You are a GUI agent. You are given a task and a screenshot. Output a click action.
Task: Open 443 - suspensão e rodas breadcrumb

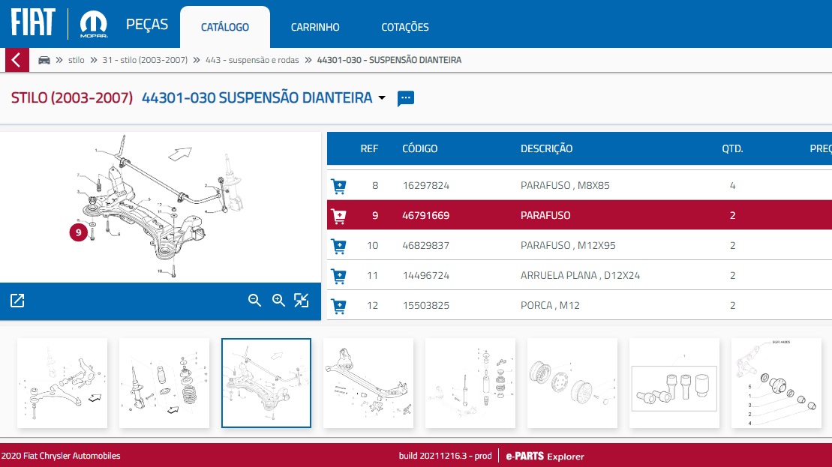tap(252, 60)
